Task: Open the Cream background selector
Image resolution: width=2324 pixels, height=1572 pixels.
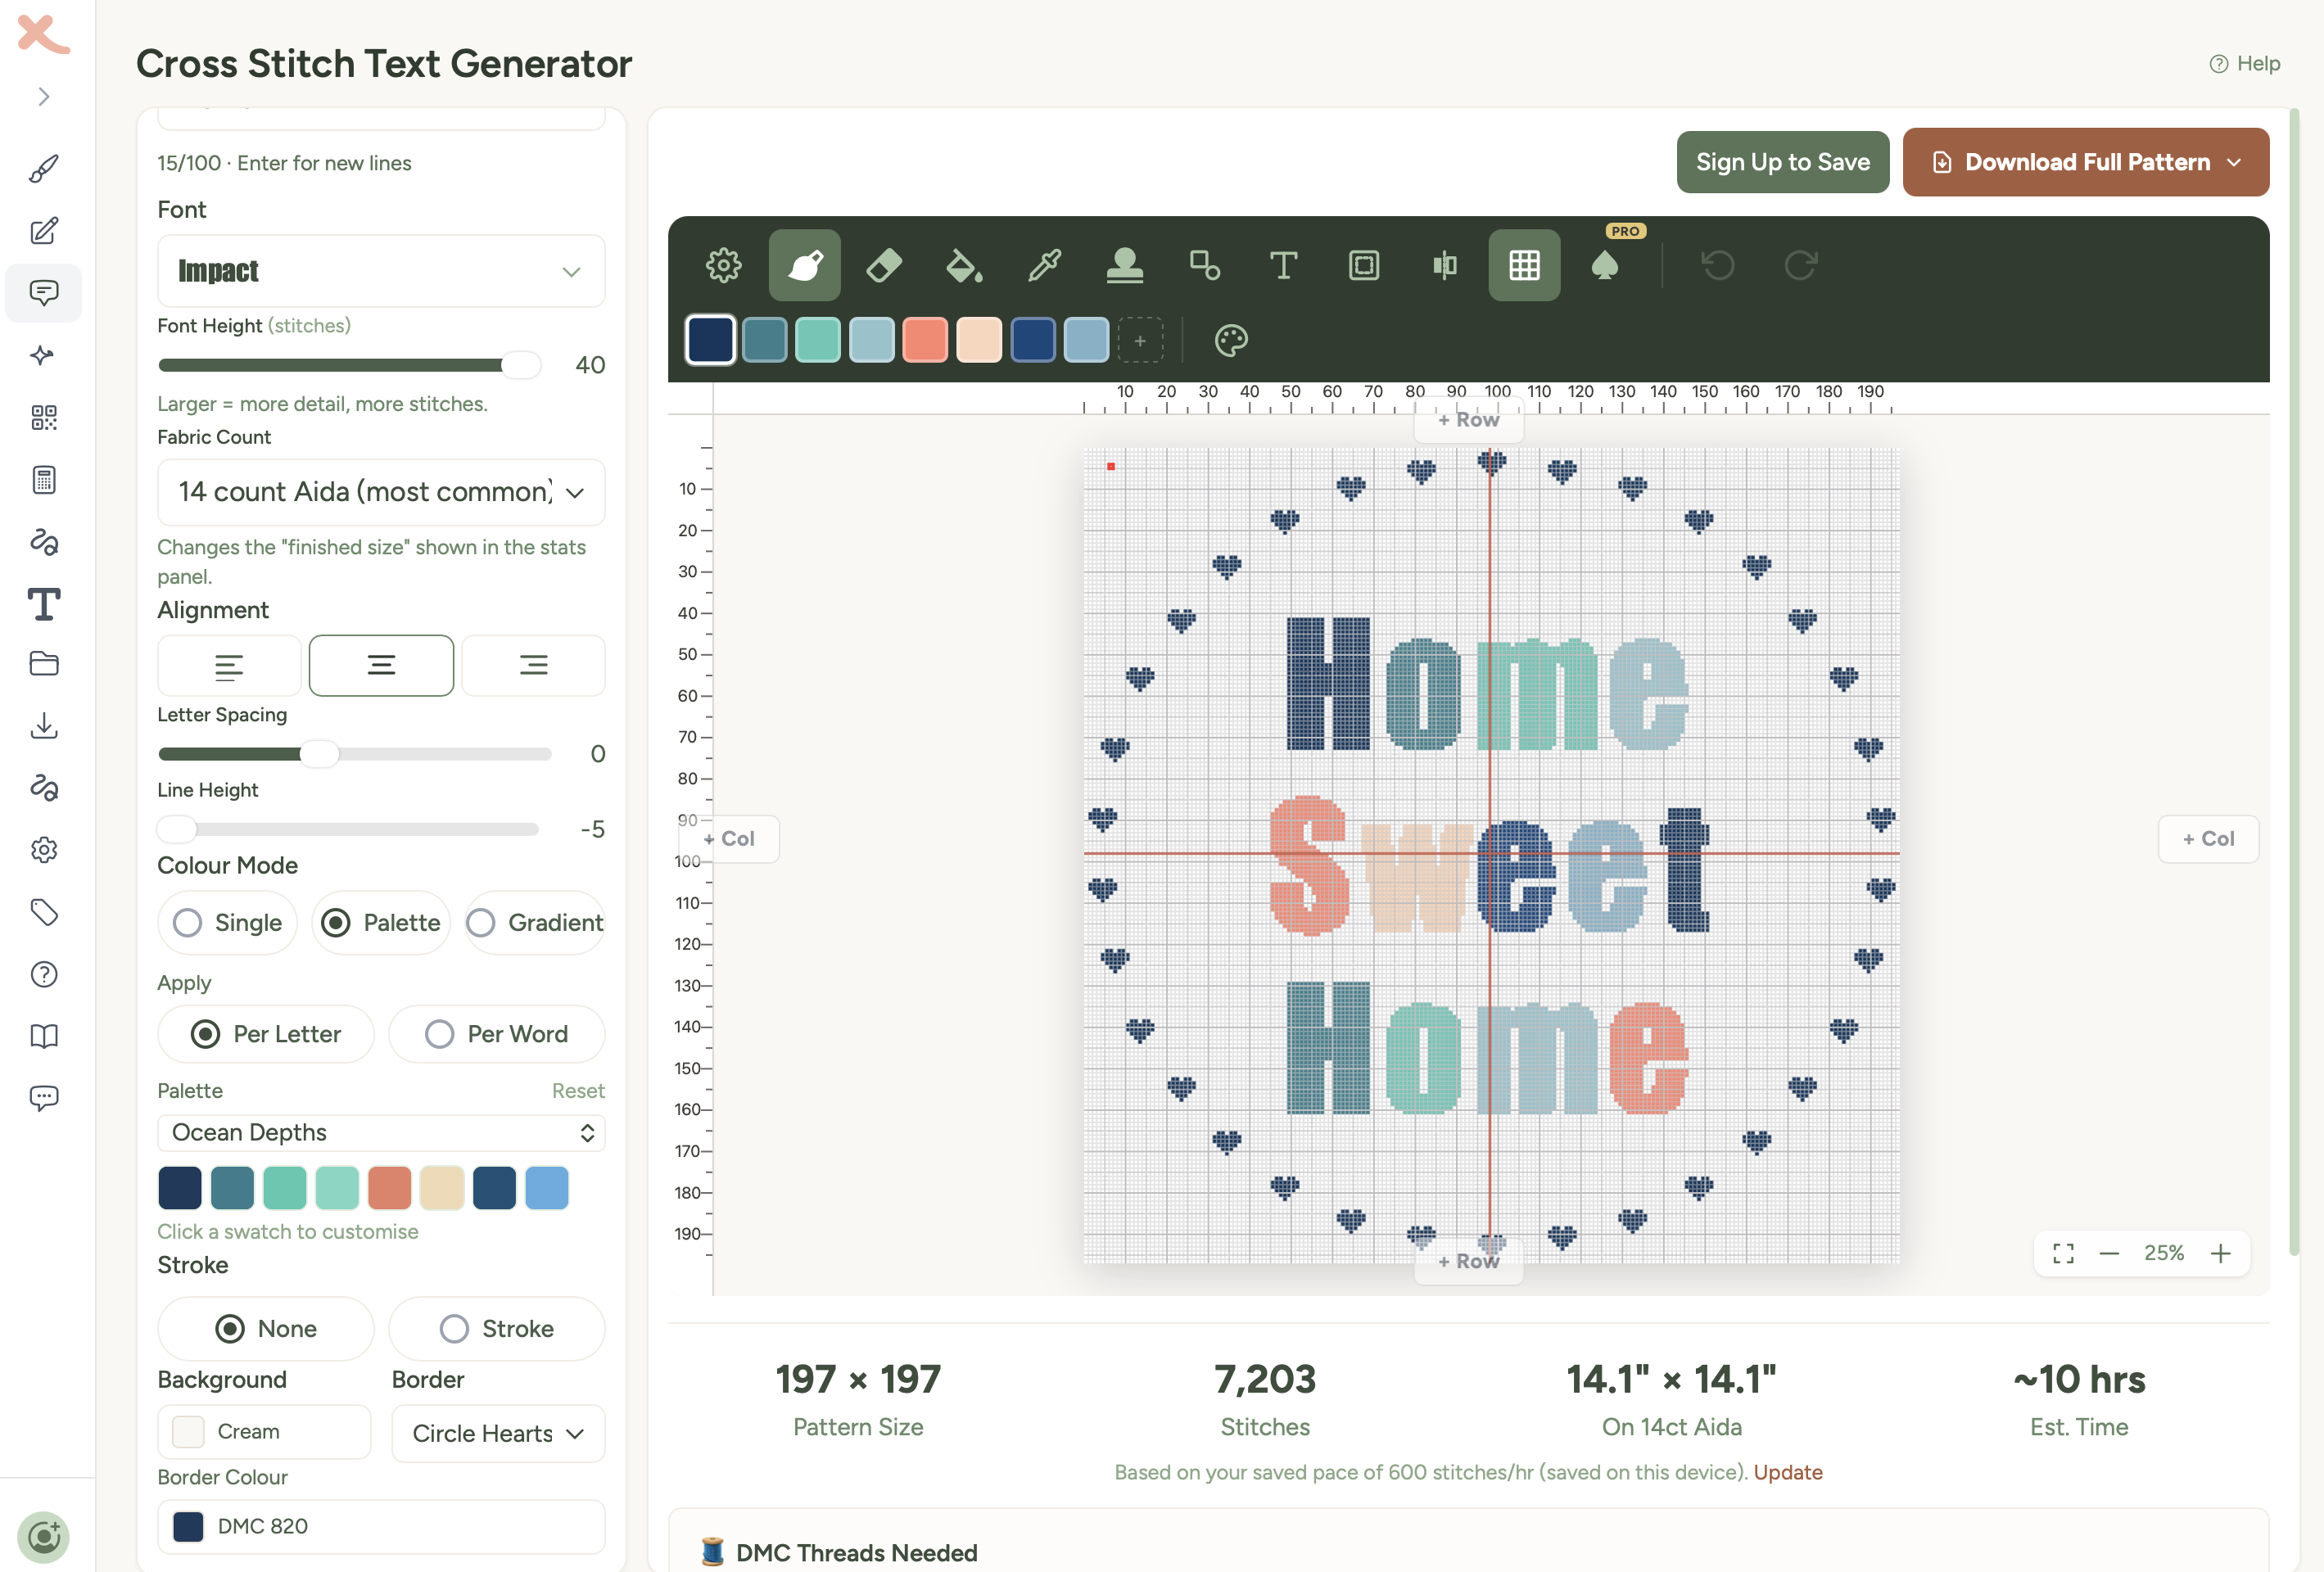Action: 264,1431
